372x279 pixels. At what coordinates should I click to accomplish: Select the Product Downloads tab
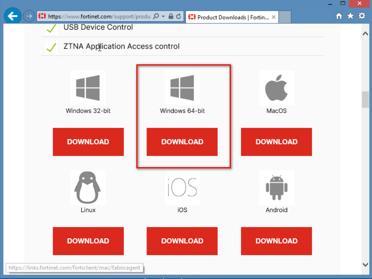tap(232, 17)
